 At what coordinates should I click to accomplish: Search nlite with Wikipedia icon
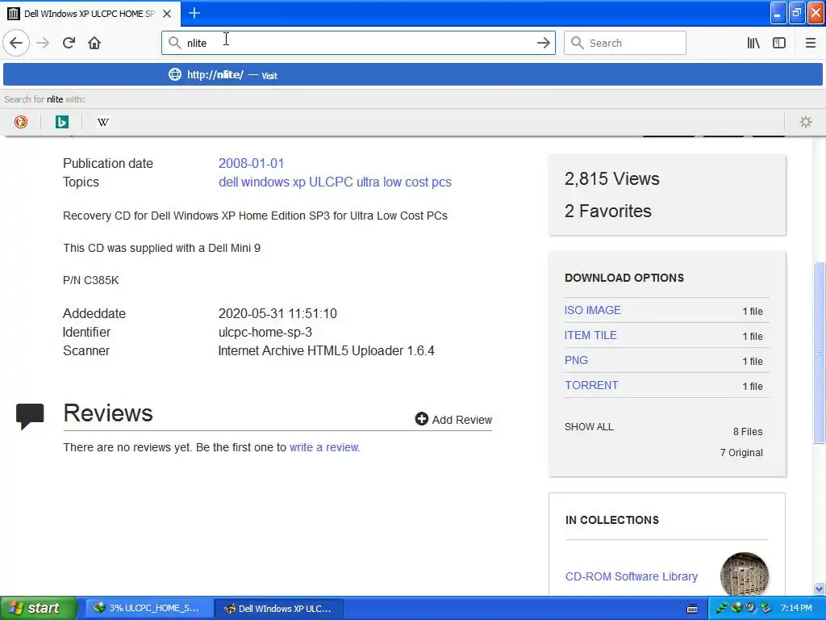tap(103, 122)
